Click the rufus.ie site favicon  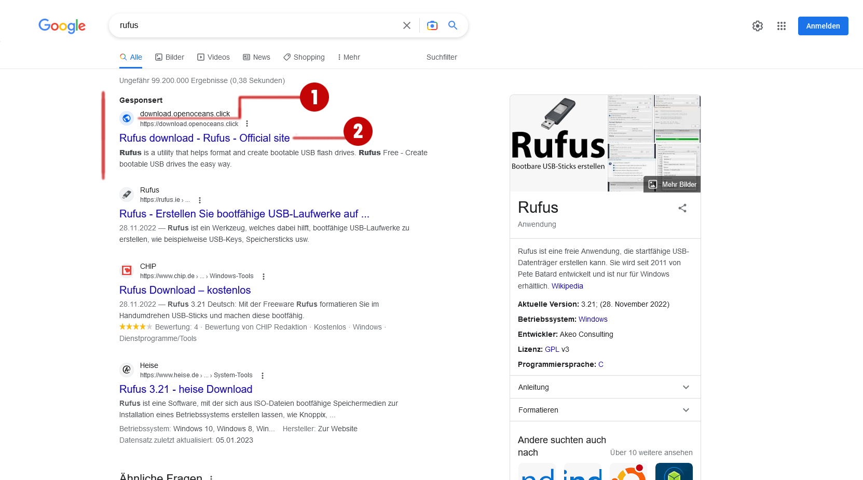[127, 194]
